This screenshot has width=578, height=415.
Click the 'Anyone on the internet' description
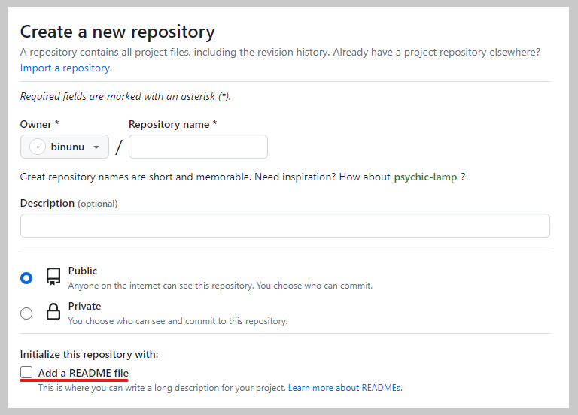click(x=221, y=286)
